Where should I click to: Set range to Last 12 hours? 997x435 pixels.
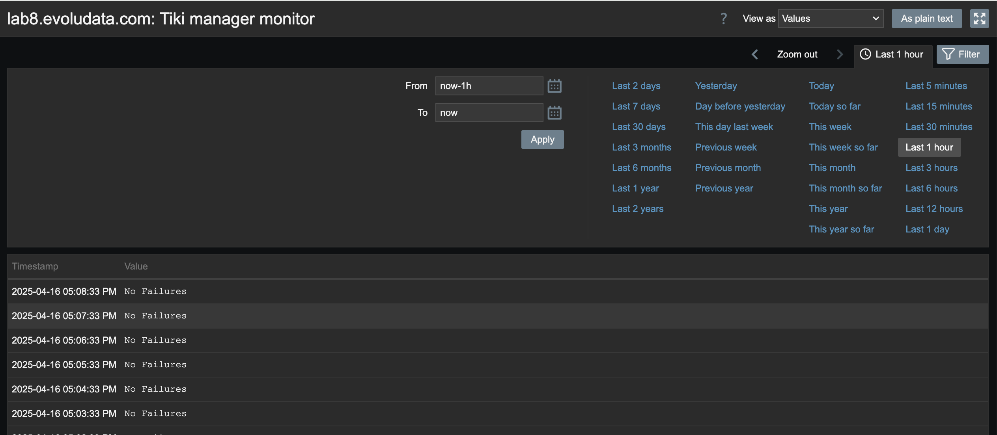934,209
